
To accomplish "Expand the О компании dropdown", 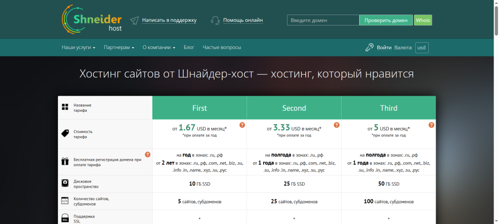I will point(159,48).
